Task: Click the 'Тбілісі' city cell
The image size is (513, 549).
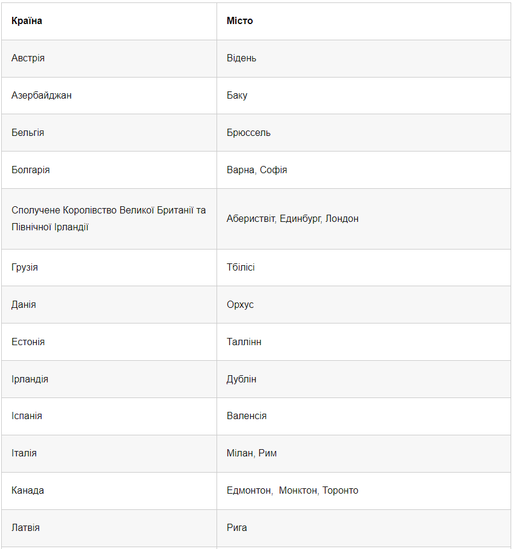Action: point(241,268)
